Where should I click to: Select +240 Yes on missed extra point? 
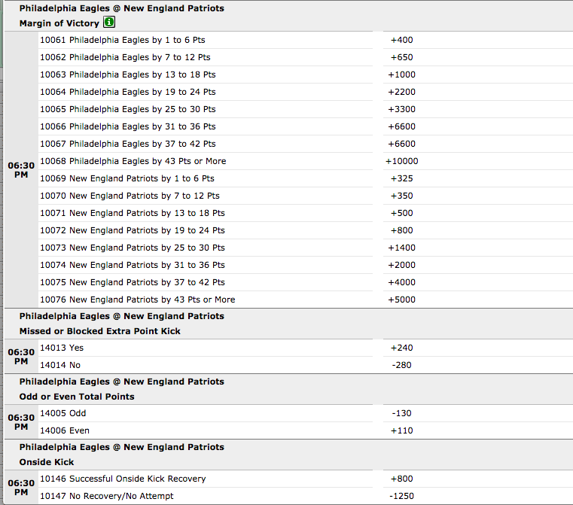coord(401,348)
